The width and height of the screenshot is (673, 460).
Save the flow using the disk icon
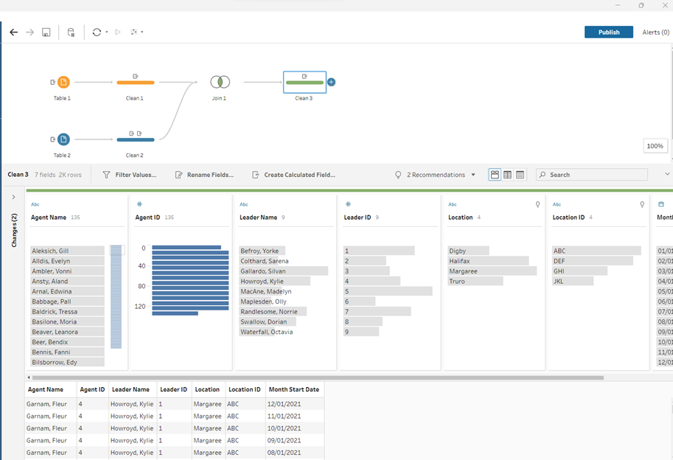(x=46, y=32)
